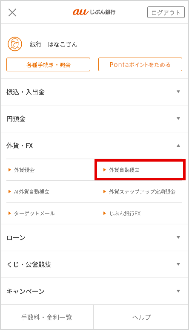This screenshot has height=330, width=189.
Task: Open the ヘルプ tab
Action: pos(141,317)
